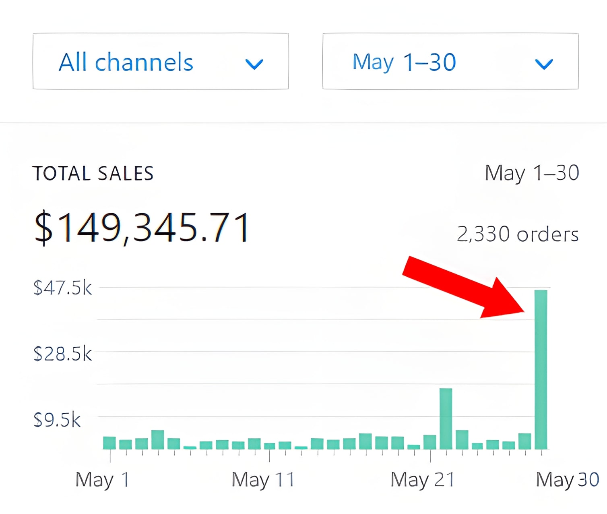Select the tallest bar in the sales chart

[541, 369]
